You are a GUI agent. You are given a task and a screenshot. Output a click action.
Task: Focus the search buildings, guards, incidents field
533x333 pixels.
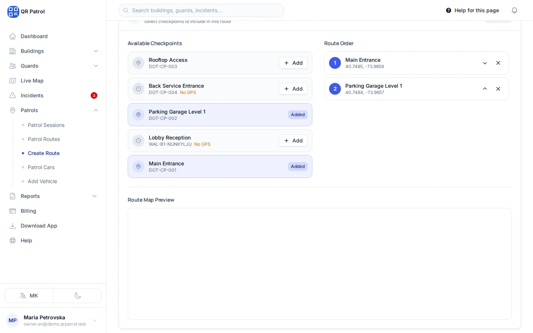tap(201, 10)
